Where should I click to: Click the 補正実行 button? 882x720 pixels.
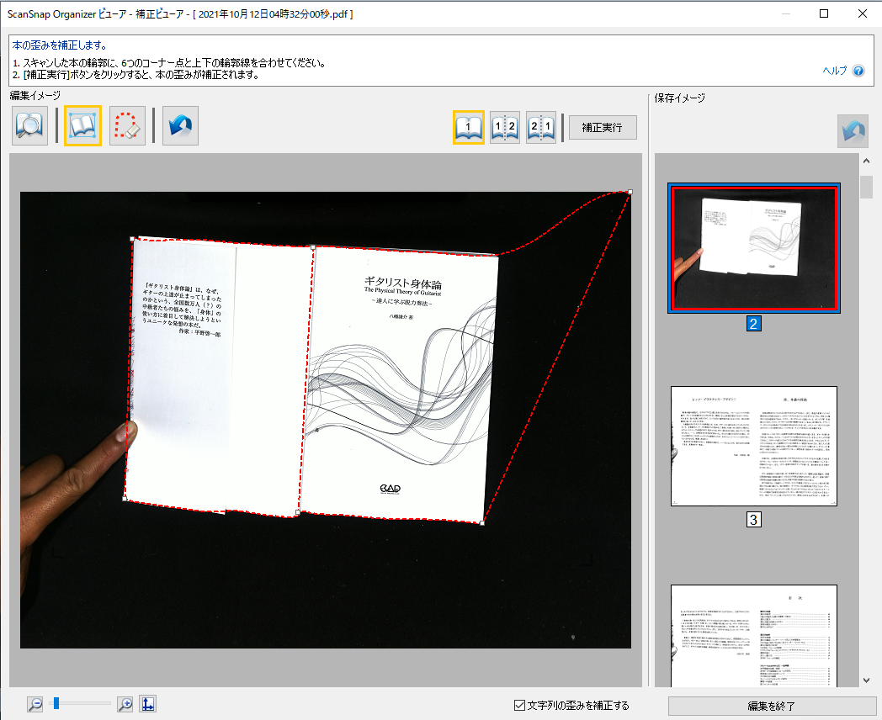(603, 128)
